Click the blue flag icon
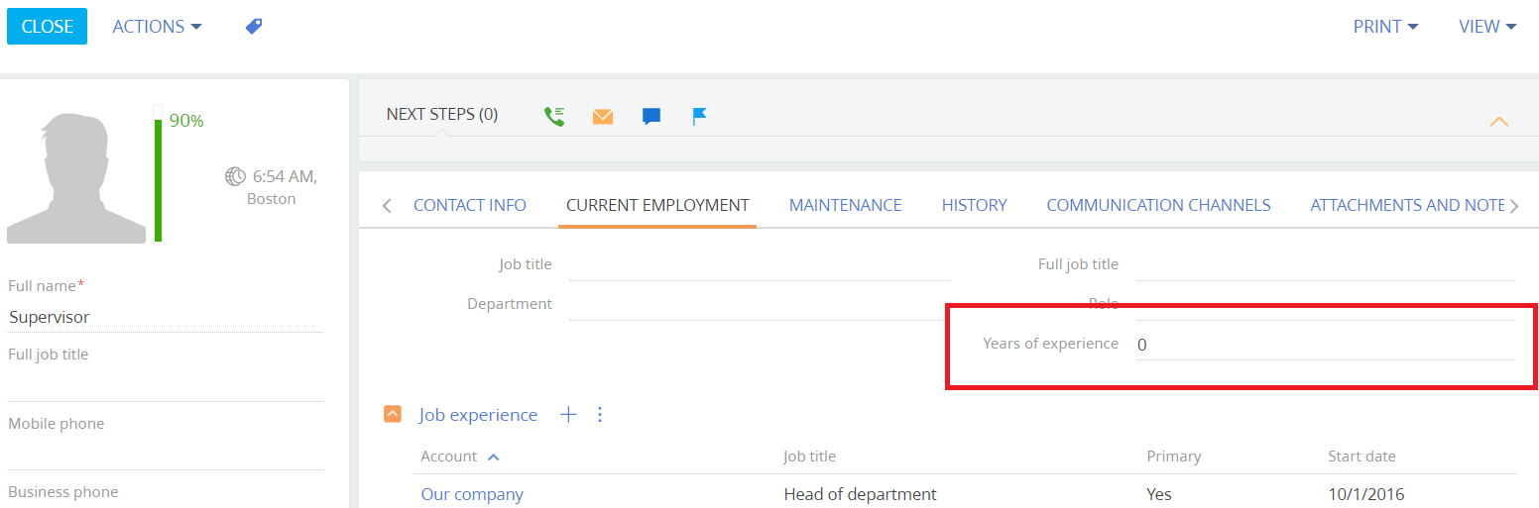This screenshot has width=1539, height=508. [x=700, y=117]
